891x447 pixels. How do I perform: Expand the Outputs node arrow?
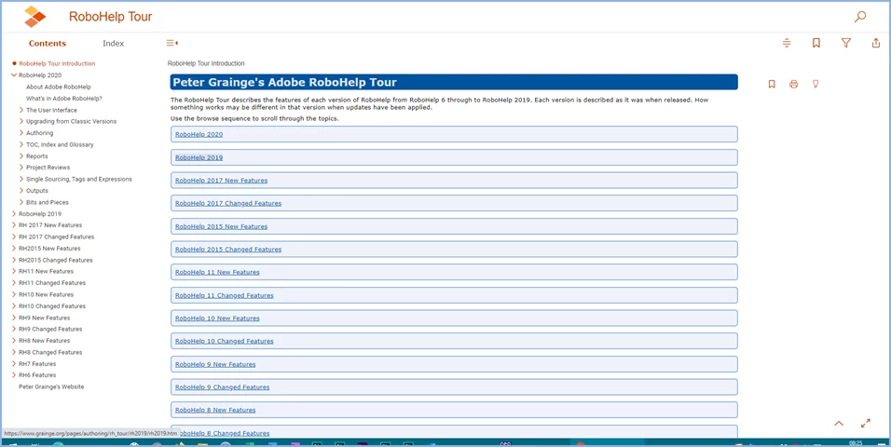[x=21, y=191]
